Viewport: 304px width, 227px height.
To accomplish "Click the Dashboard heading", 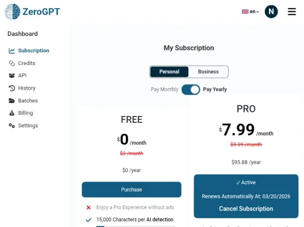I will [x=22, y=34].
